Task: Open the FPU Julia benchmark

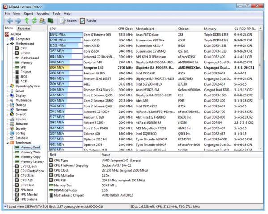Action: coord(26,189)
